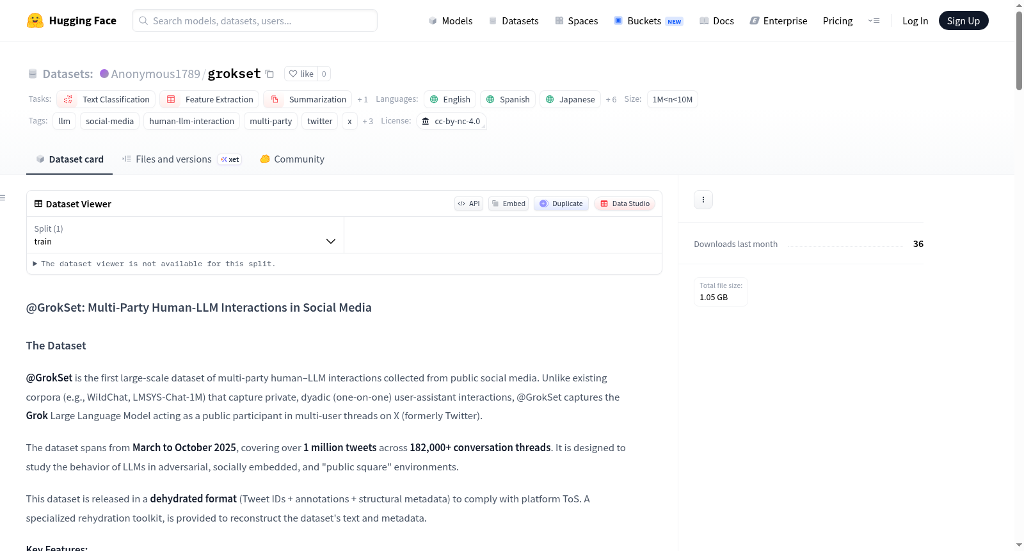
Task: Open the Enterprise nav item
Action: click(778, 20)
